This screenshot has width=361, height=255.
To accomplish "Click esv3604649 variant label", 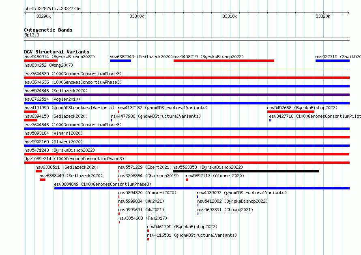I will point(103,184).
